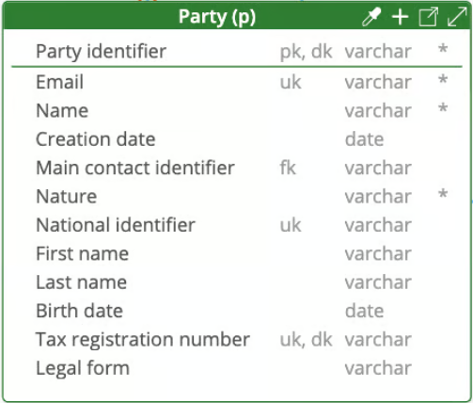Click the Nature attribute row
Image resolution: width=473 pixels, height=403 pixels.
click(x=237, y=196)
